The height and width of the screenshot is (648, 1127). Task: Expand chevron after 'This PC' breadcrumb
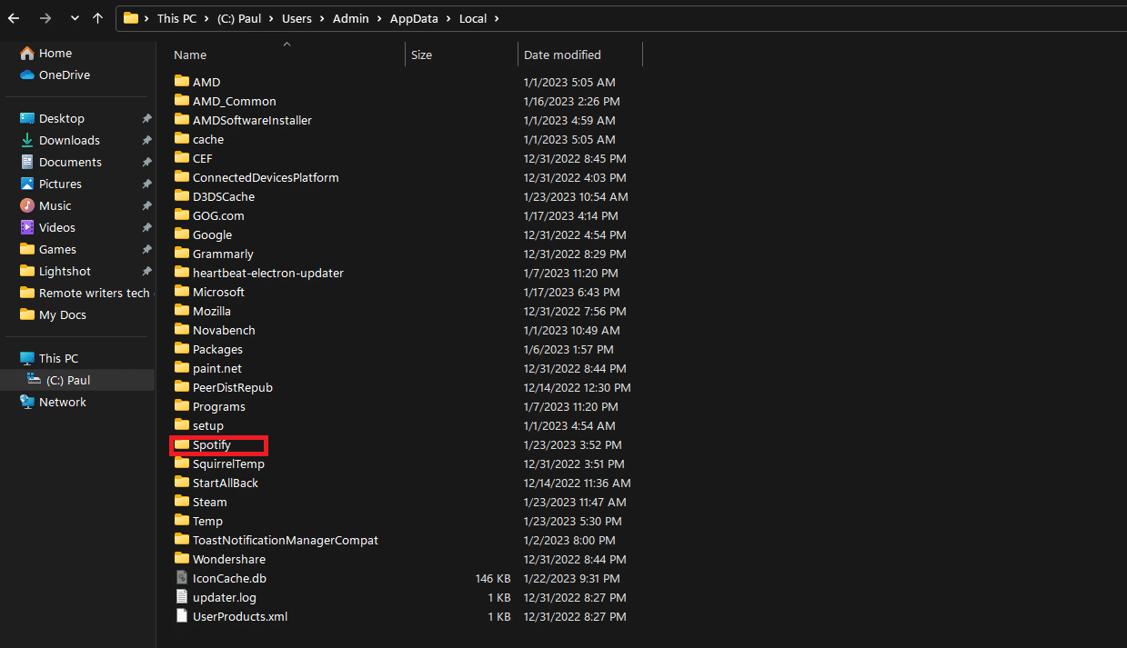click(205, 18)
